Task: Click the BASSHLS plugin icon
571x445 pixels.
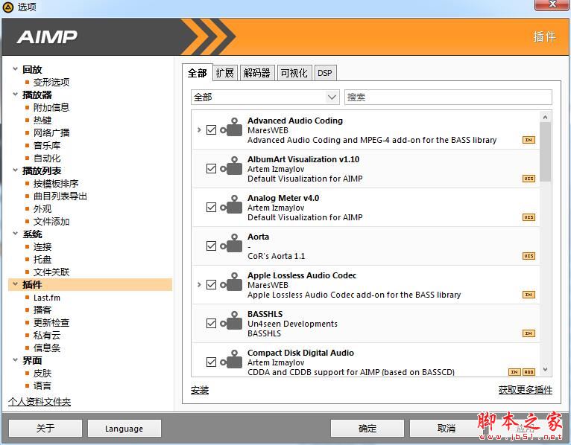Action: (231, 321)
